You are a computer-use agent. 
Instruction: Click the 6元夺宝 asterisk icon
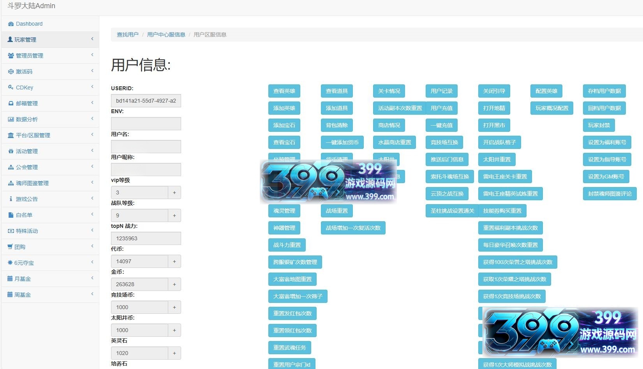10,262
